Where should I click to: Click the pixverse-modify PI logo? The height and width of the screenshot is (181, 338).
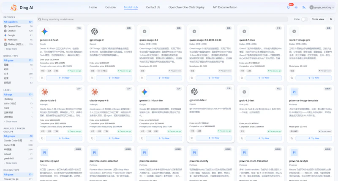pos(194,152)
